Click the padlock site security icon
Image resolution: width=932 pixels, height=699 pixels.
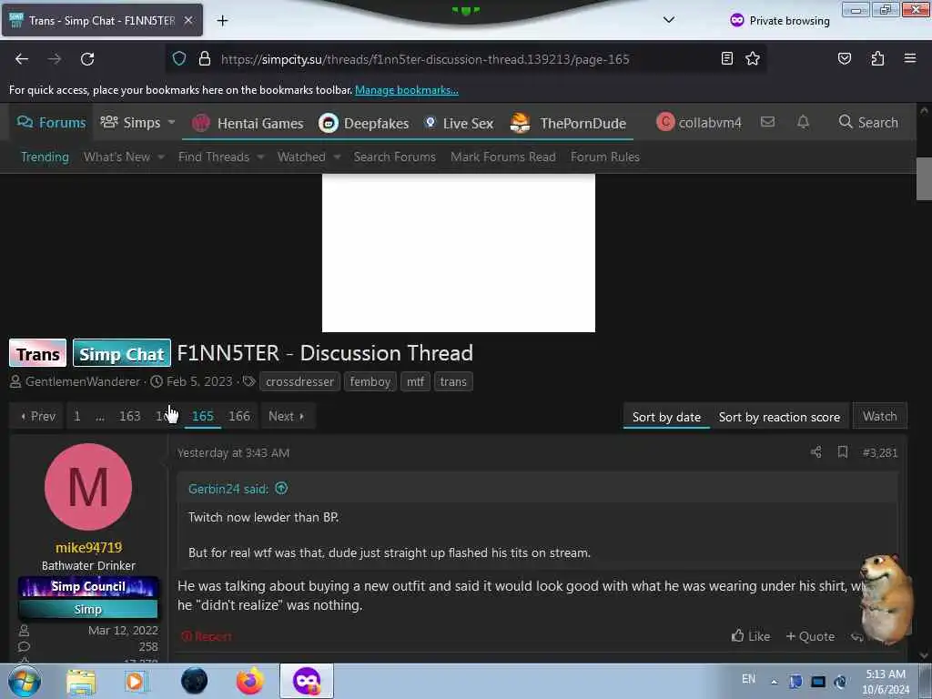[205, 59]
